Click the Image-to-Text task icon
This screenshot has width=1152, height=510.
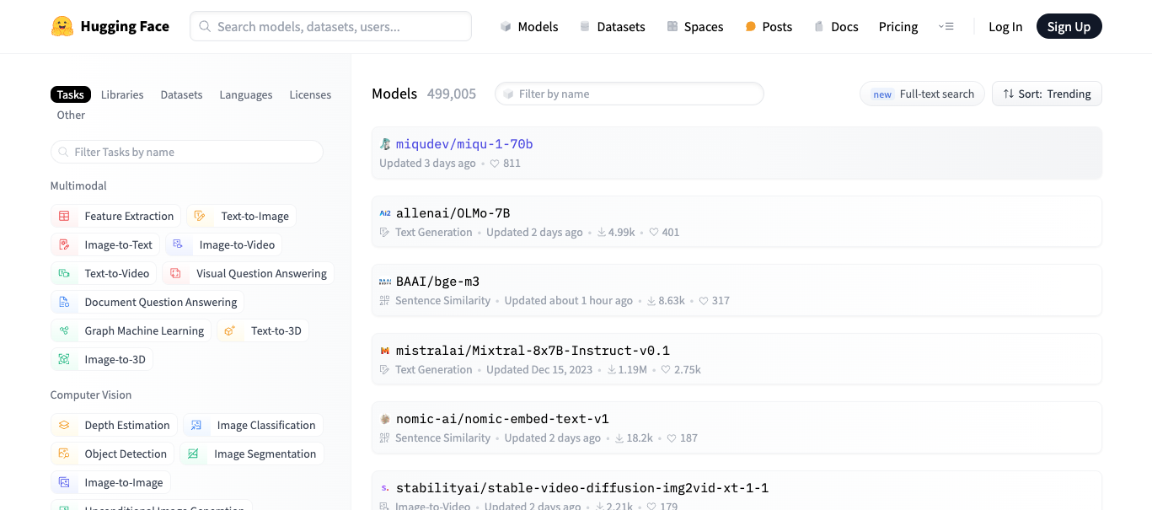tap(64, 244)
